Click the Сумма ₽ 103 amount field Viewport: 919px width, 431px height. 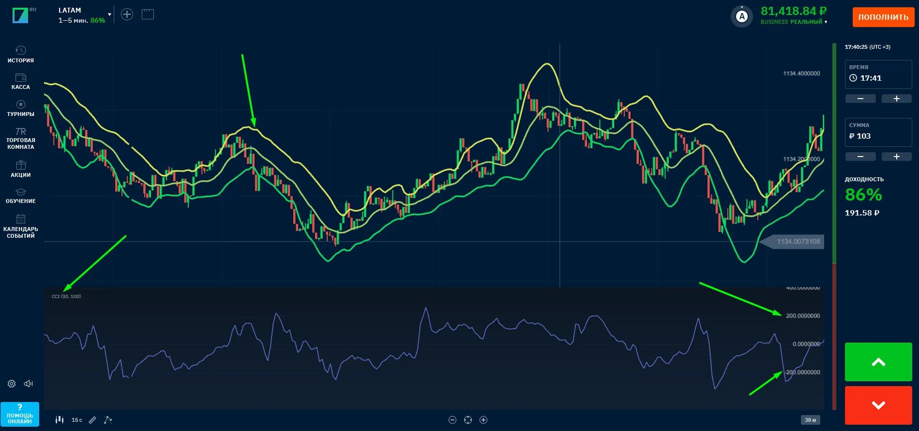click(878, 132)
